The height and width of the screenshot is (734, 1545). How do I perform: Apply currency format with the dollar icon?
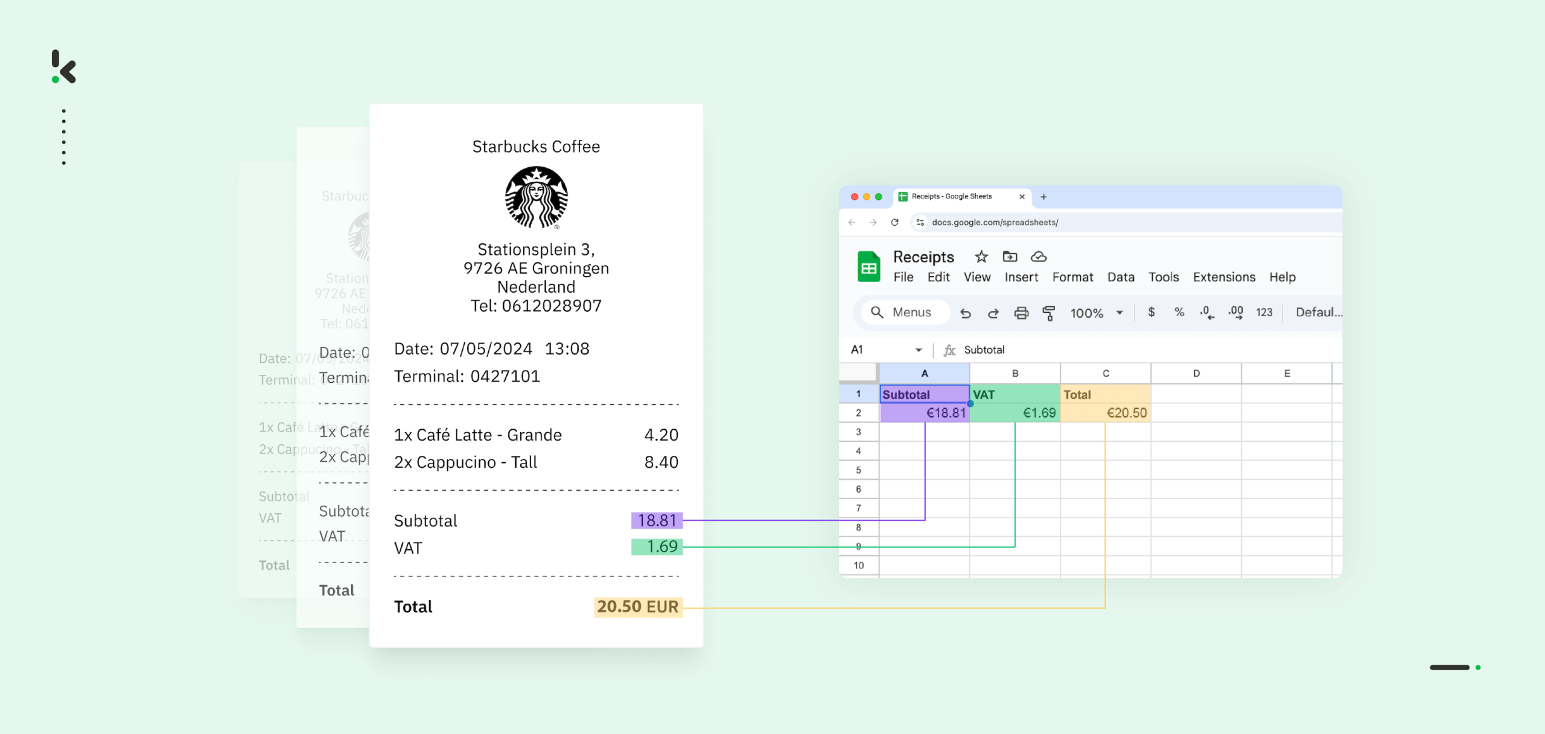click(1152, 313)
